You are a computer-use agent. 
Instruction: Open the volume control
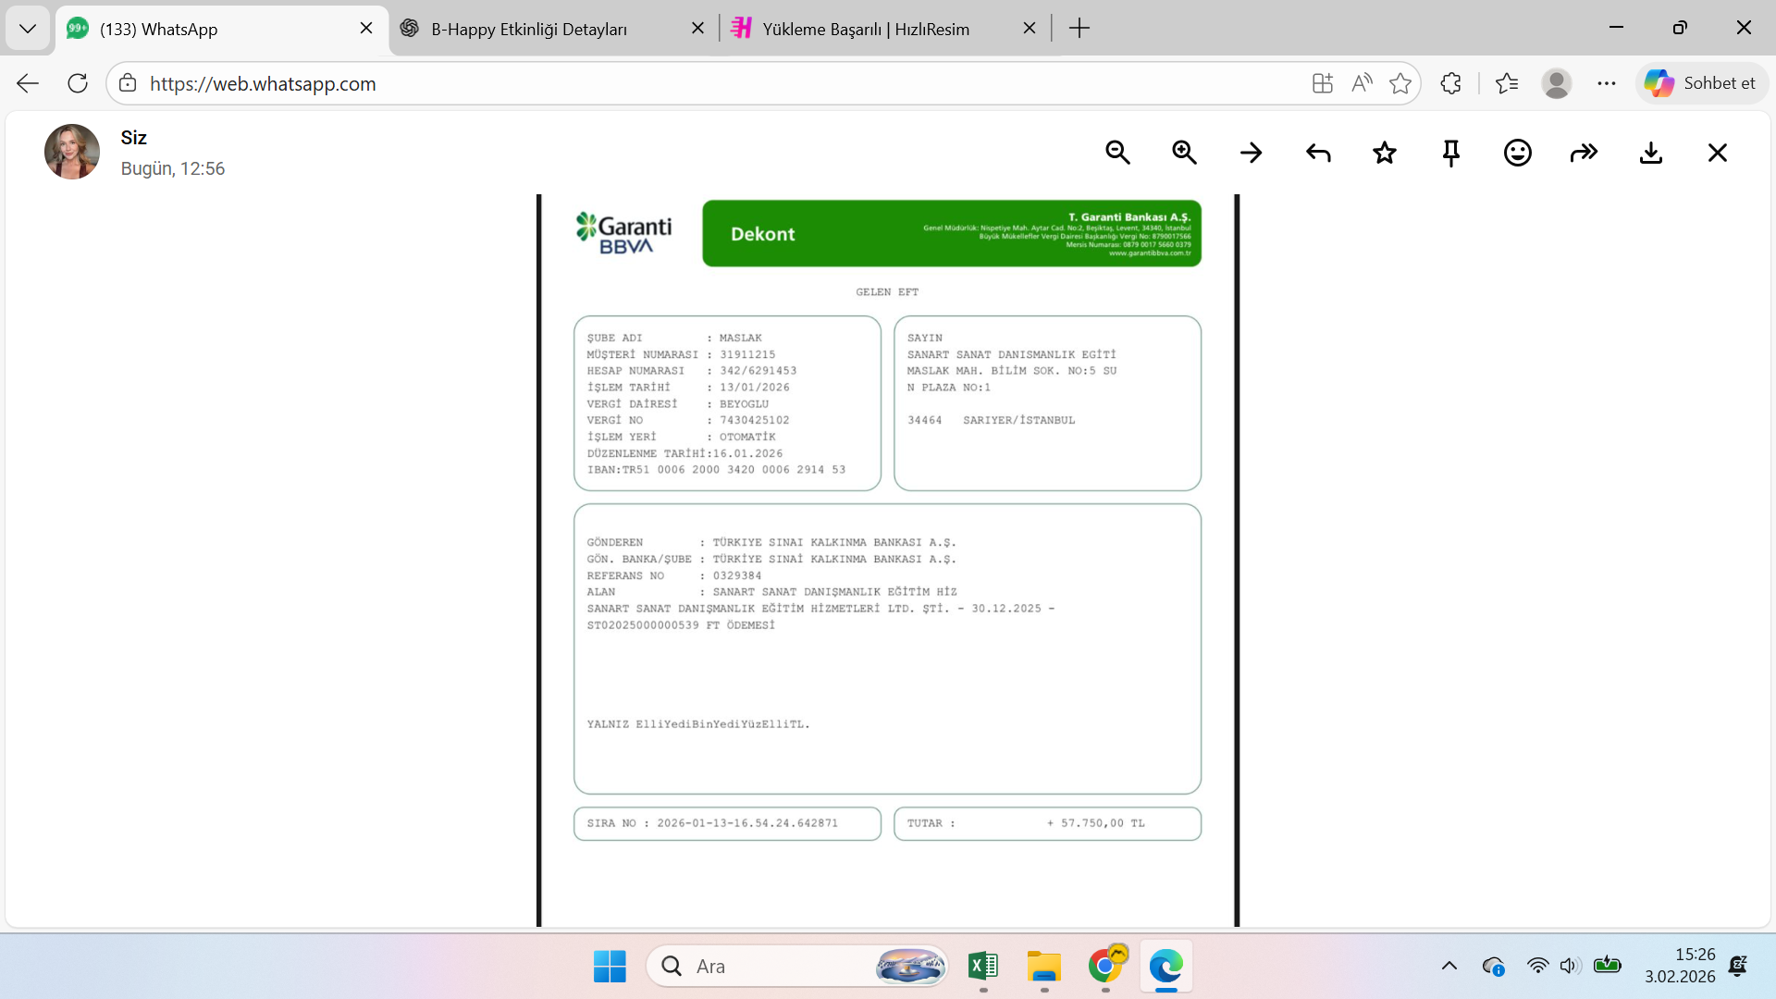click(x=1570, y=967)
